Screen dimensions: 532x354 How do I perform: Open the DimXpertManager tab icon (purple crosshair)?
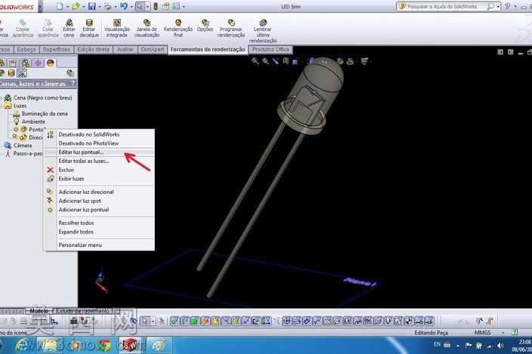(x=38, y=63)
